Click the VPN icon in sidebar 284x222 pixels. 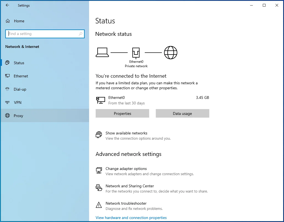pyautogui.click(x=7, y=102)
